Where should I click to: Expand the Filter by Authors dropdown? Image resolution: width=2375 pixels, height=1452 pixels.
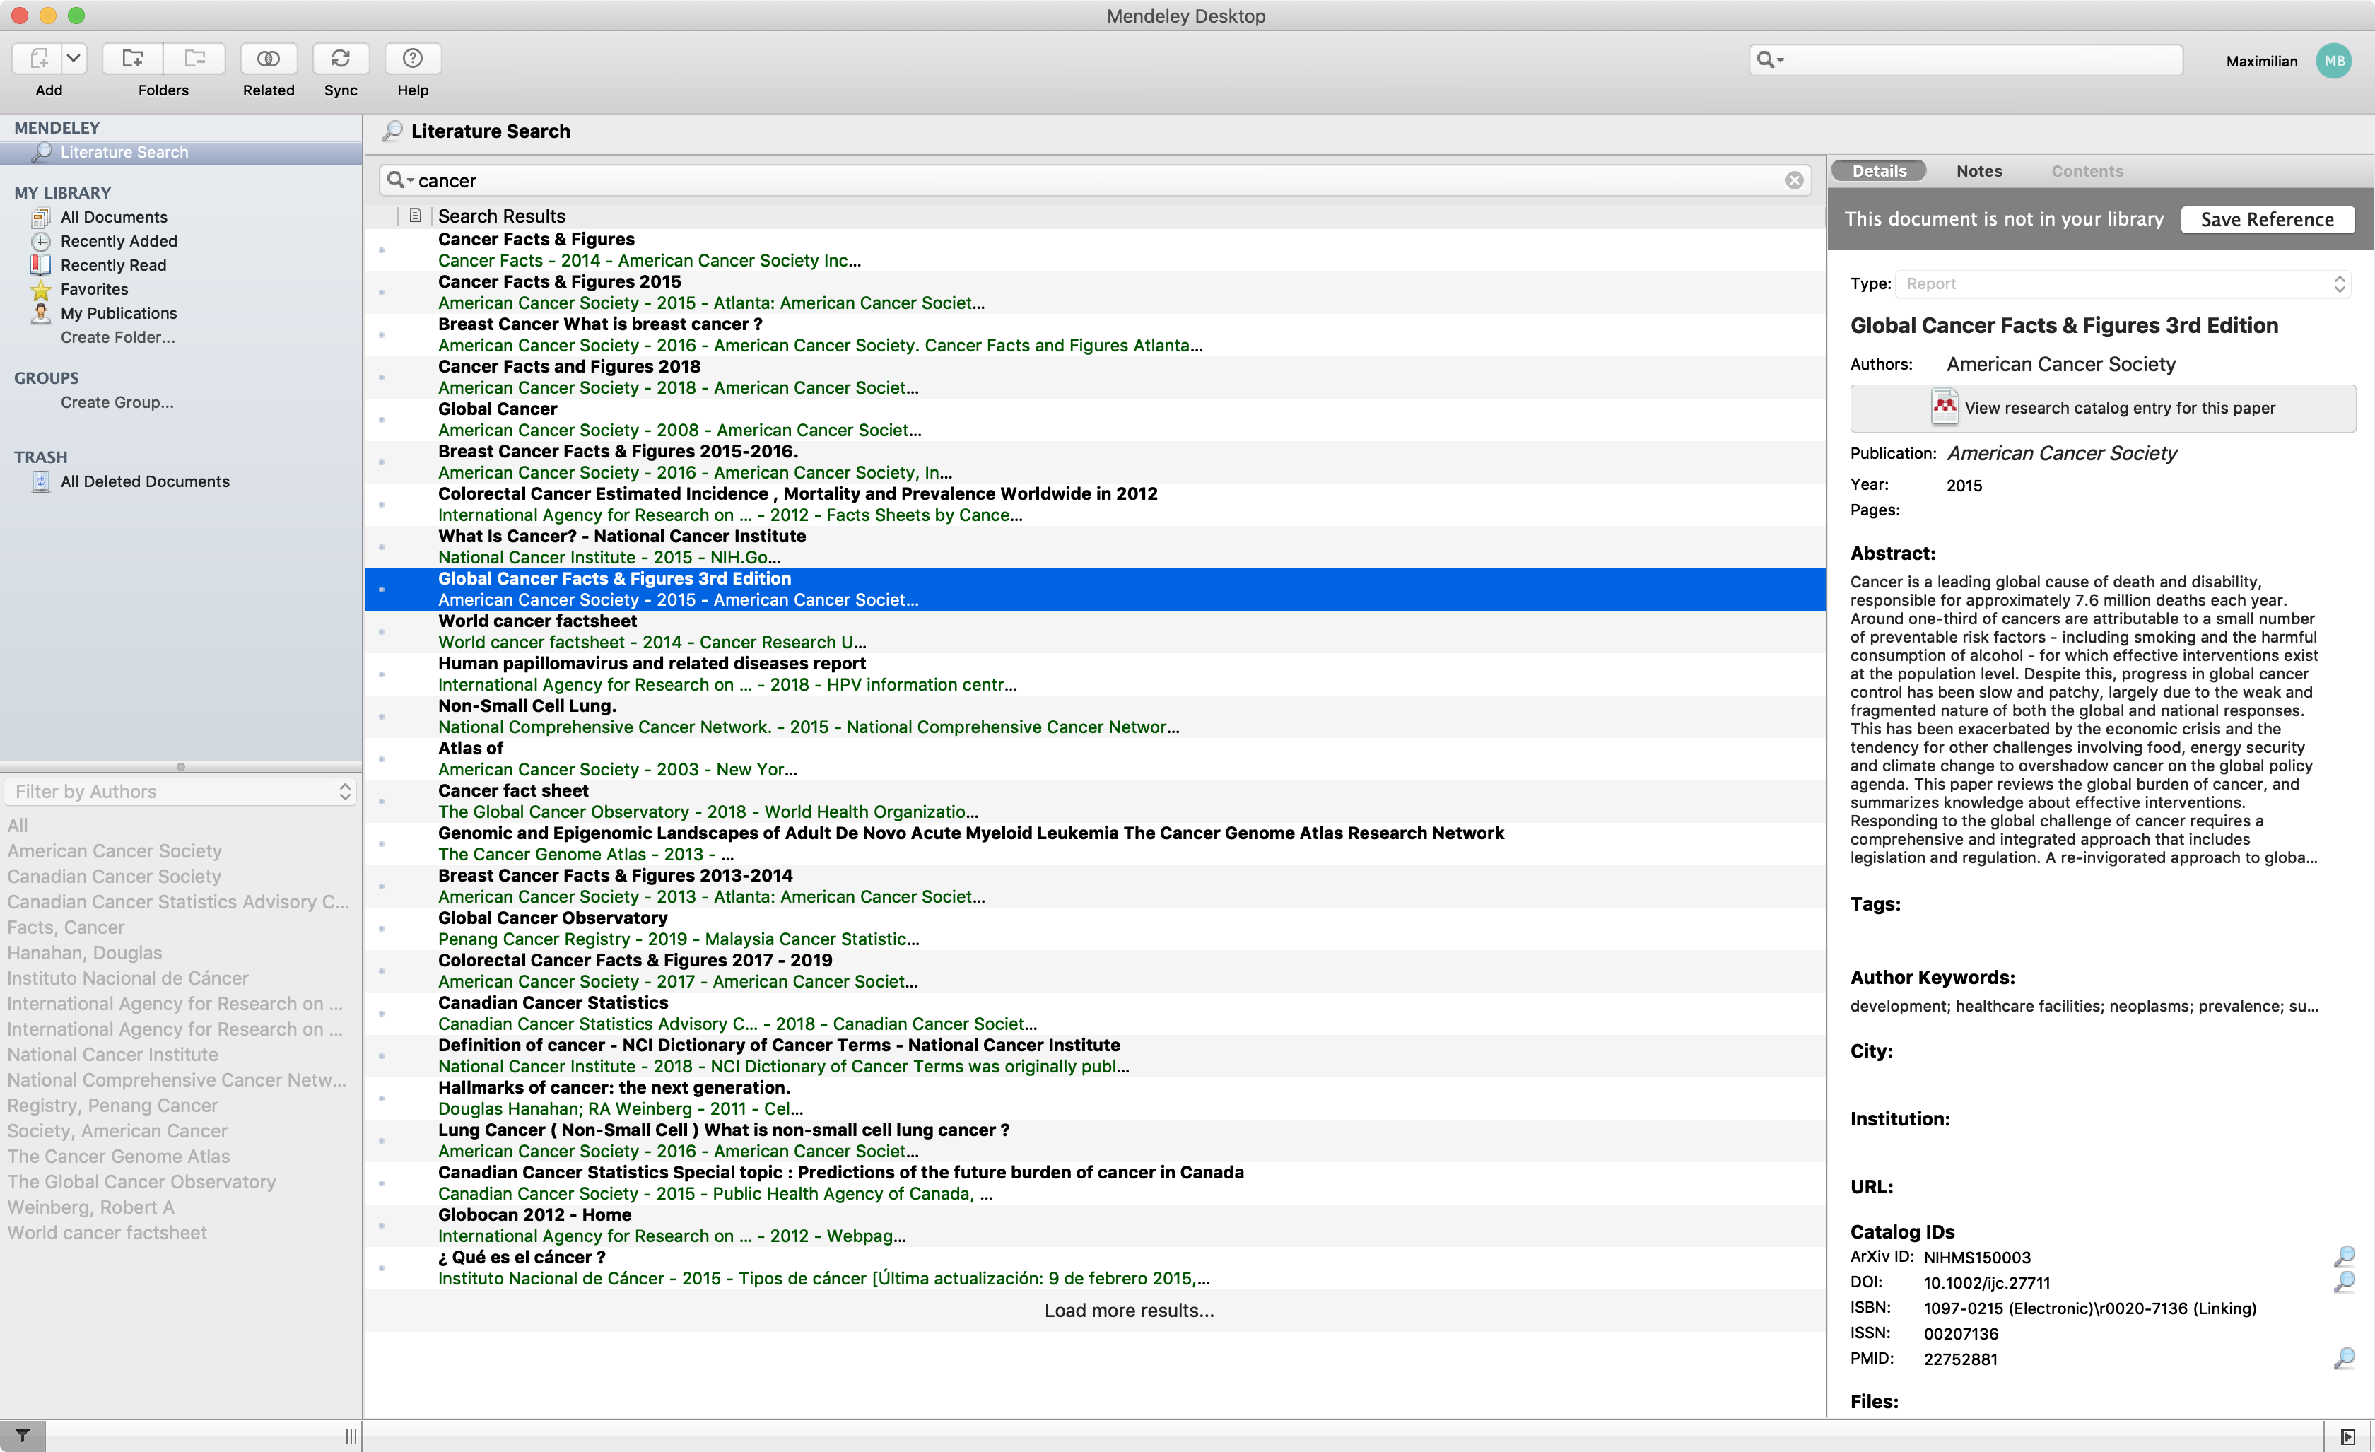pyautogui.click(x=180, y=792)
